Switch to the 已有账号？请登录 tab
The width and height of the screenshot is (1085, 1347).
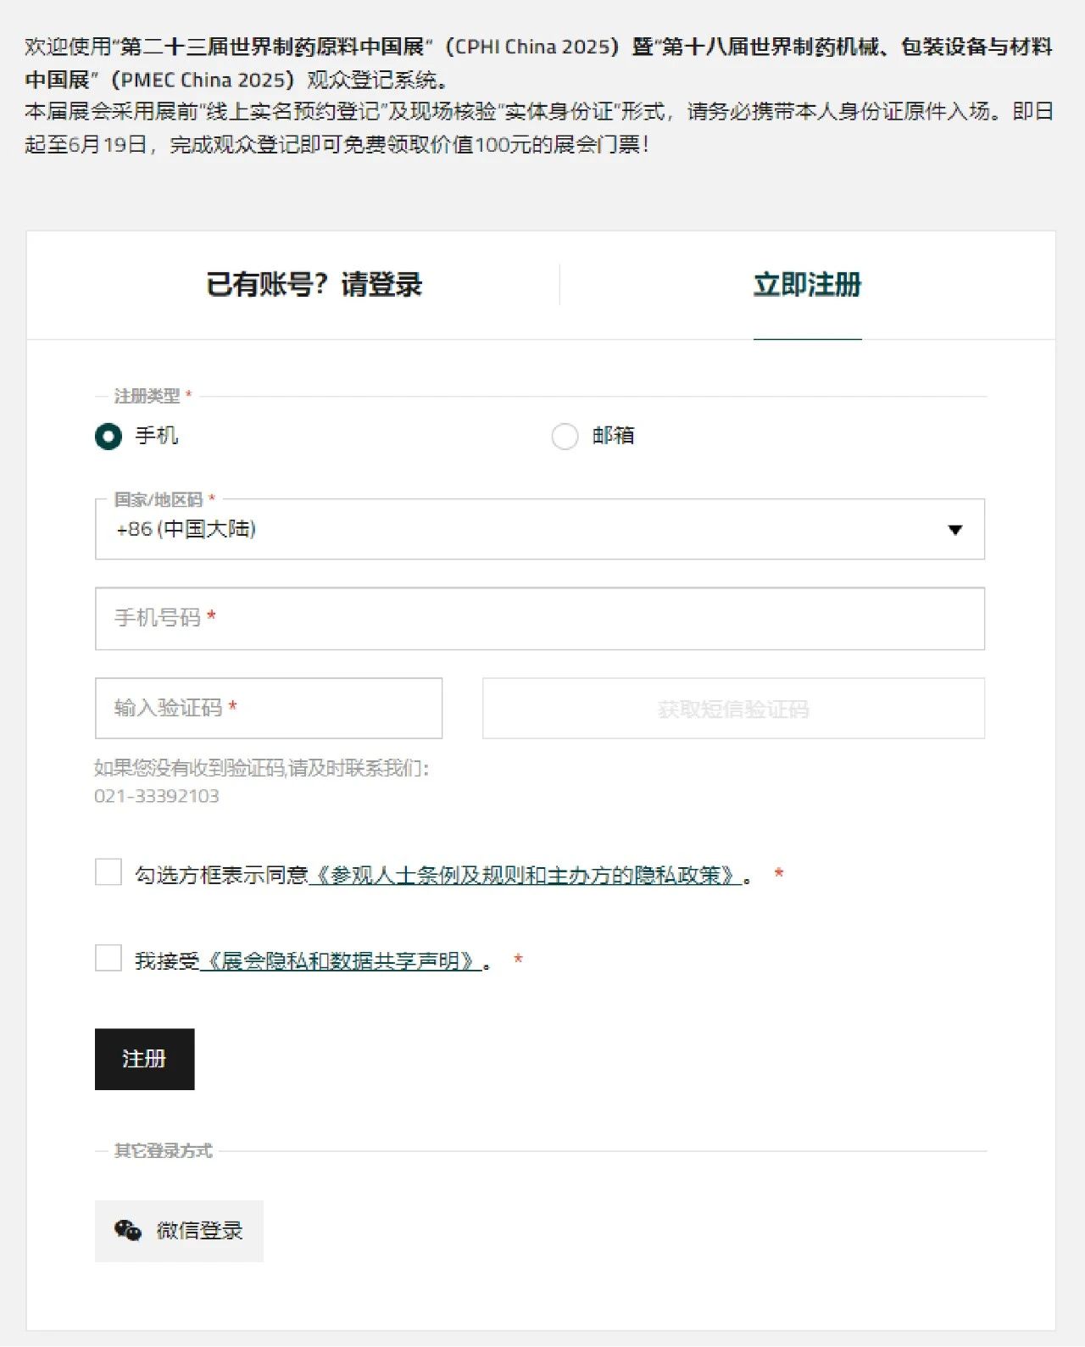tap(314, 285)
